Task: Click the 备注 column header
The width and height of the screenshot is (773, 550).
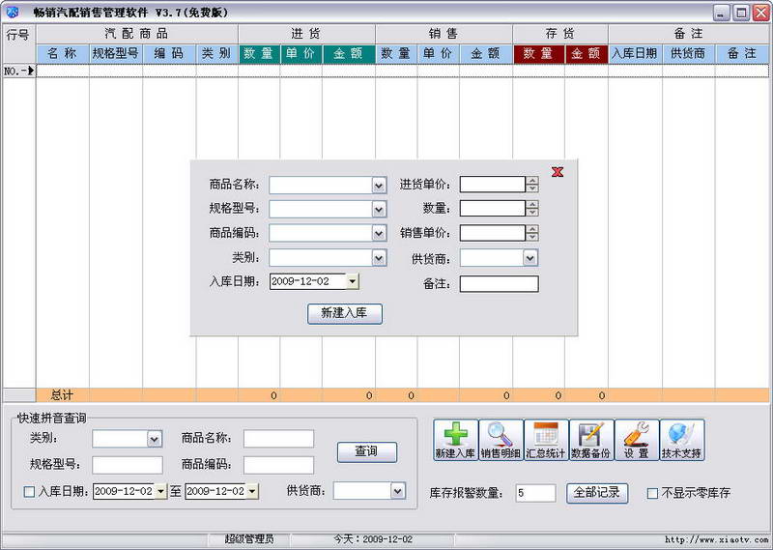Action: point(742,54)
